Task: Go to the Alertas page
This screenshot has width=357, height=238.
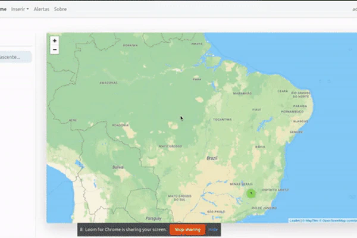Action: [x=42, y=9]
